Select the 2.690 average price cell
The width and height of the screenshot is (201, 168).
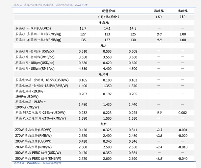pyautogui.click(x=133, y=159)
